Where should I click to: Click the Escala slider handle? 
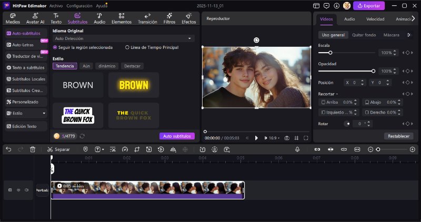pos(330,53)
